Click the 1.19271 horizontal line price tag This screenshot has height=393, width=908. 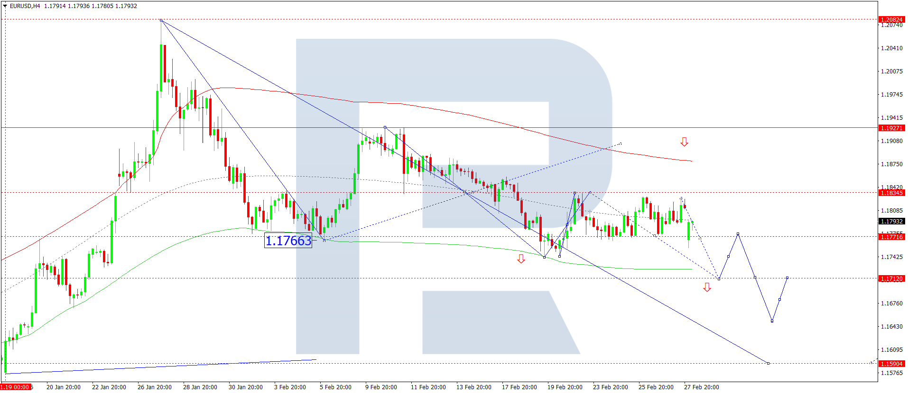pos(891,128)
